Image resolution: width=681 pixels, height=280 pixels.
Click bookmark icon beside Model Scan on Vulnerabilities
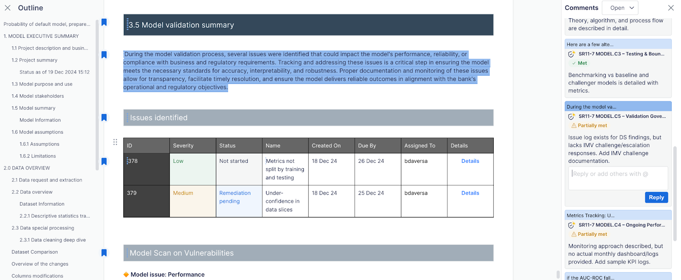point(104,253)
